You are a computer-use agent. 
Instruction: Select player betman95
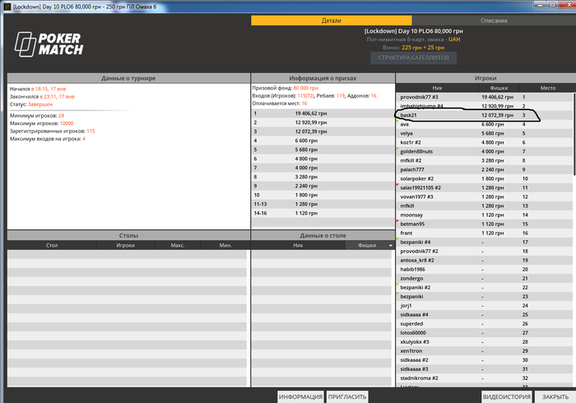(x=484, y=224)
